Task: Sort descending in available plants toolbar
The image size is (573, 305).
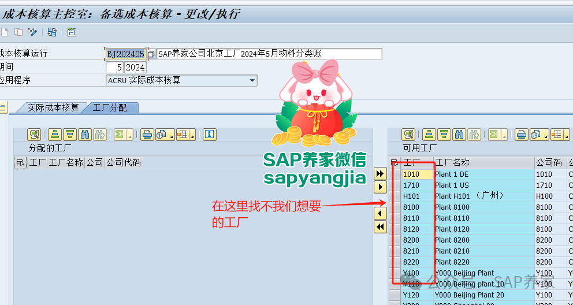Action: point(444,135)
